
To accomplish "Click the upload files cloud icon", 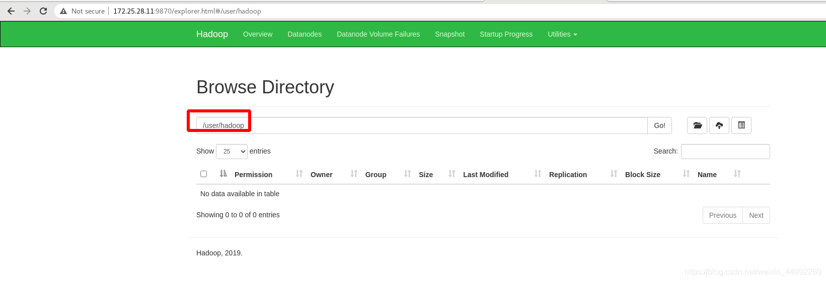I will (719, 125).
